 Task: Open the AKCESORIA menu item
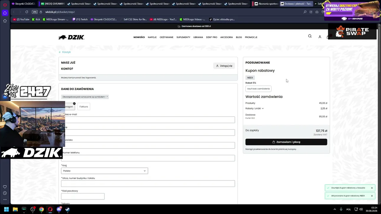pos(227,37)
